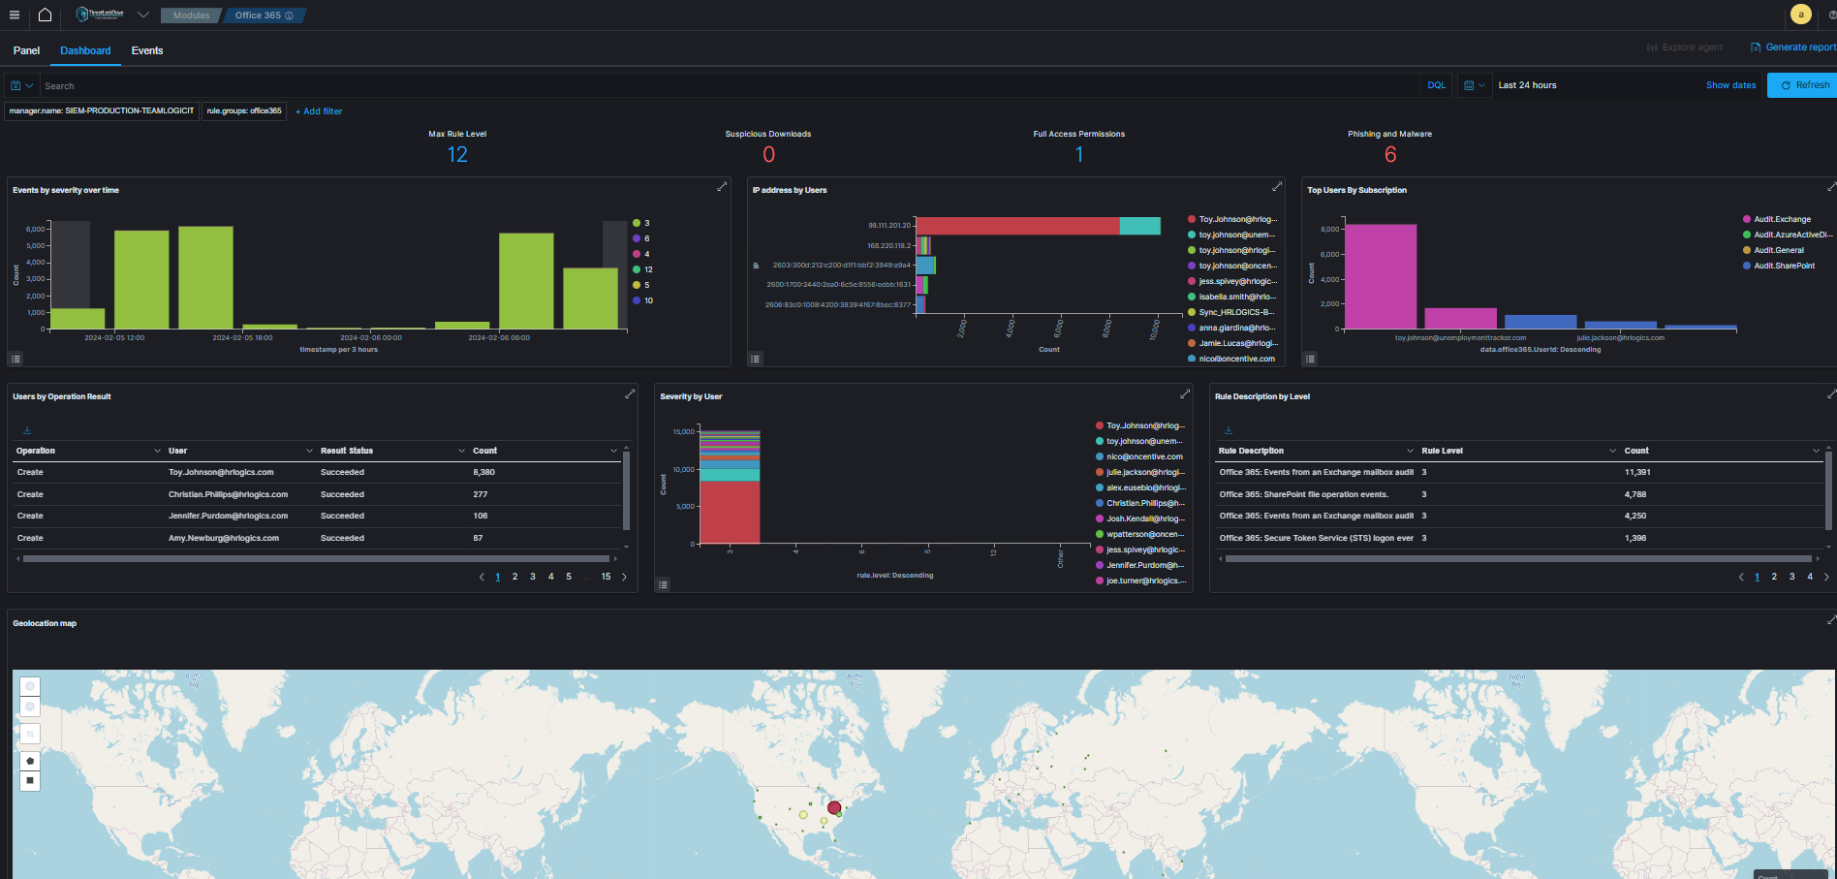Go to the home icon
This screenshot has height=879, width=1837.
45,15
